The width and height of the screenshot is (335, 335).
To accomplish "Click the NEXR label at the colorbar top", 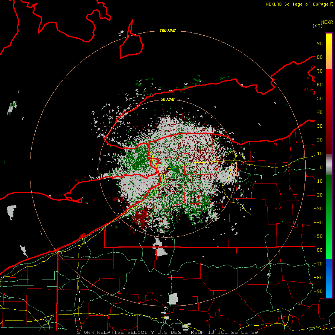I will (327, 22).
